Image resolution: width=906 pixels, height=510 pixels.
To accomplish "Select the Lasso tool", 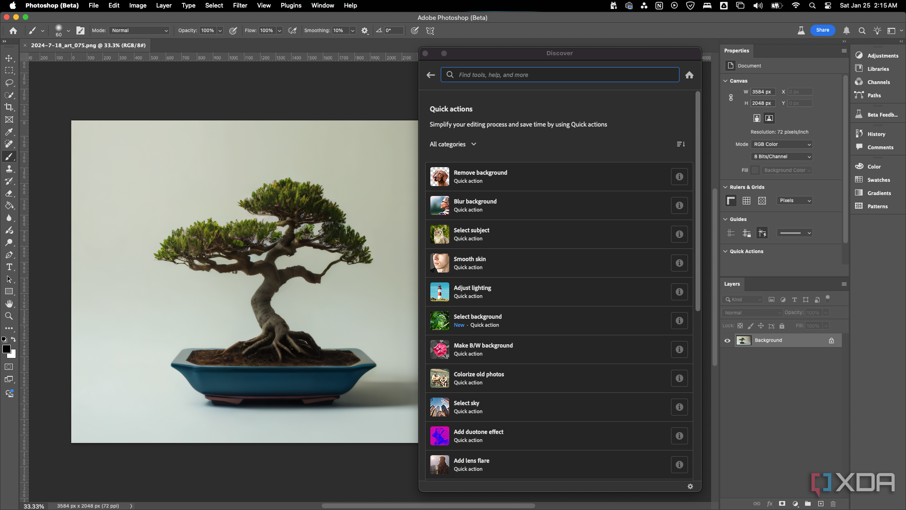I will (x=8, y=82).
